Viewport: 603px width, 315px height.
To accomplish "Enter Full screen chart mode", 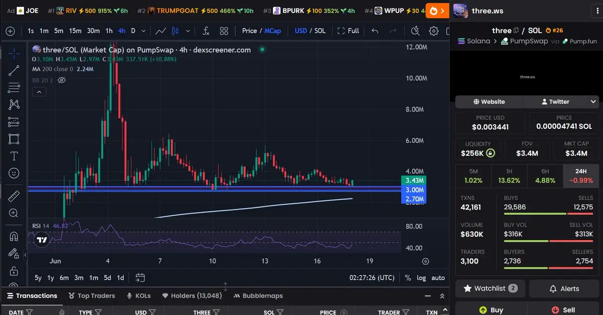I will pyautogui.click(x=348, y=31).
